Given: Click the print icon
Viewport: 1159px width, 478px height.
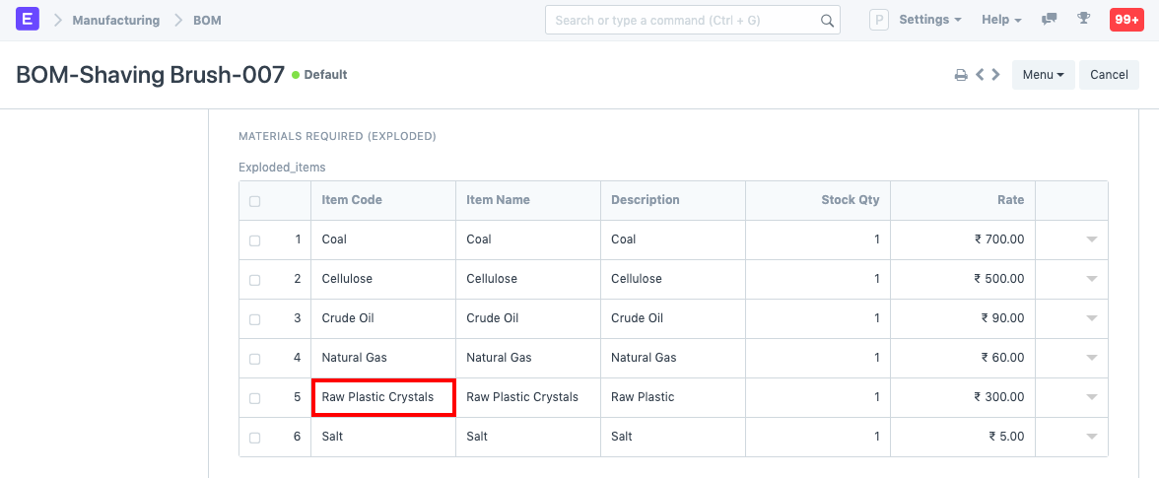Looking at the screenshot, I should point(960,75).
